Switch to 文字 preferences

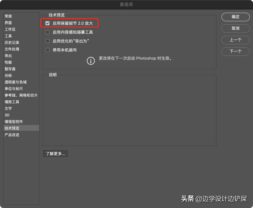pyautogui.click(x=21, y=109)
